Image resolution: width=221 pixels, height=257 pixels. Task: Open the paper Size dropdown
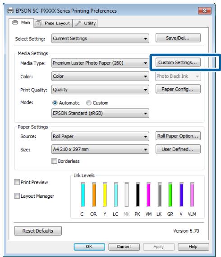[100, 149]
